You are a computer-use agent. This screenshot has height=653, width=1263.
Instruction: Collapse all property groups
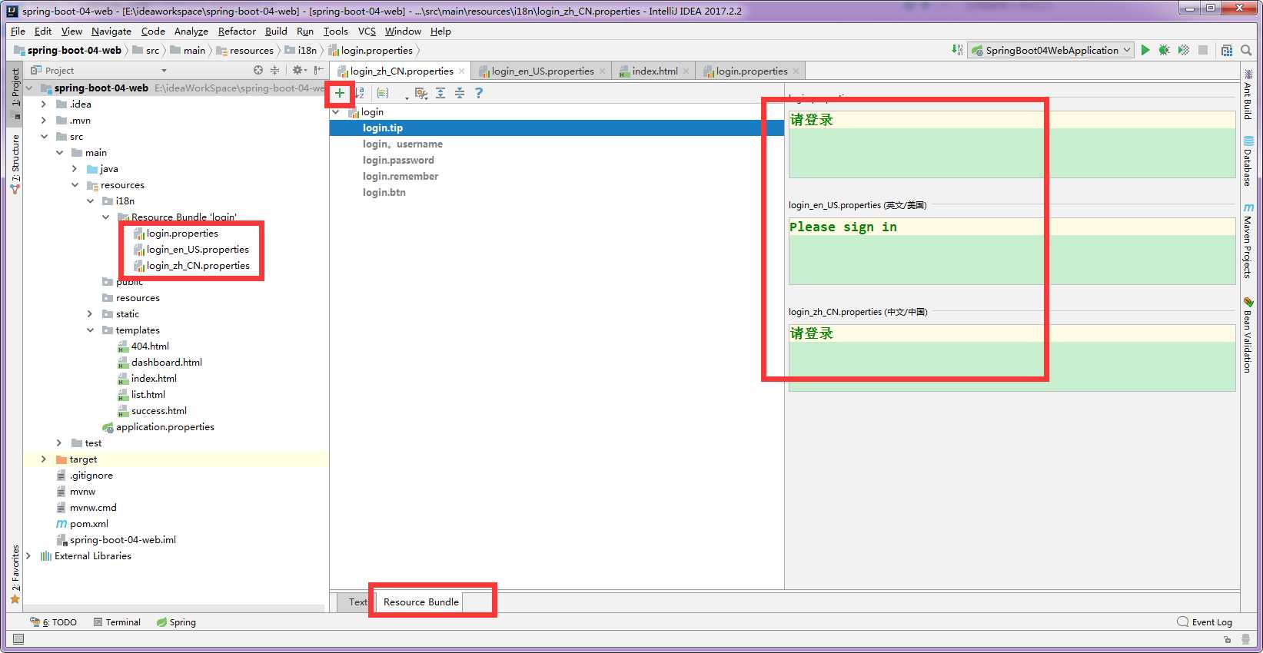459,93
